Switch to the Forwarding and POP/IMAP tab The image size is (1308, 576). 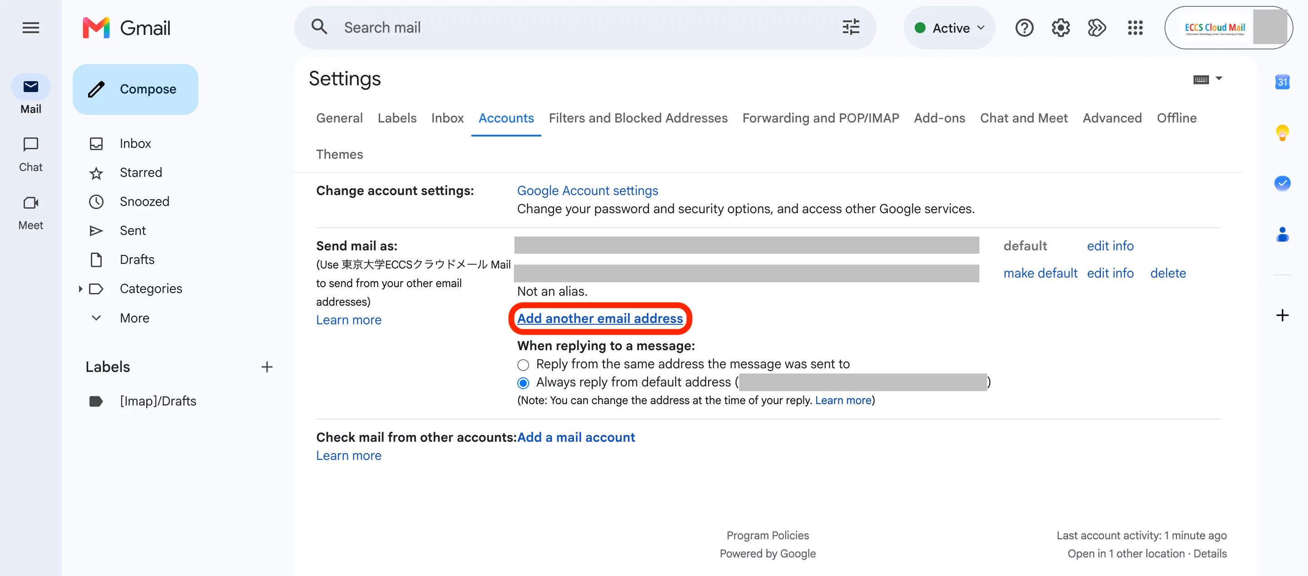click(821, 118)
